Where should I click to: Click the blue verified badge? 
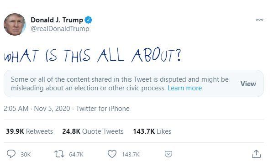coord(88,20)
